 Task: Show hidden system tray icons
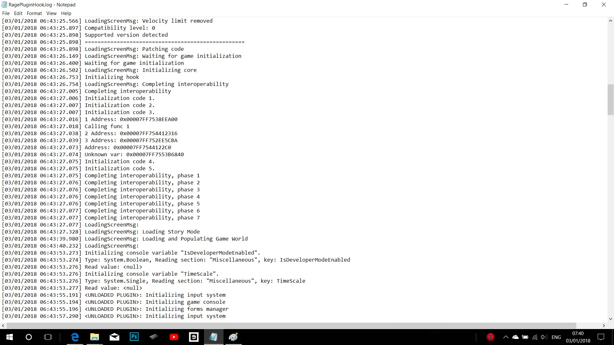click(x=506, y=337)
